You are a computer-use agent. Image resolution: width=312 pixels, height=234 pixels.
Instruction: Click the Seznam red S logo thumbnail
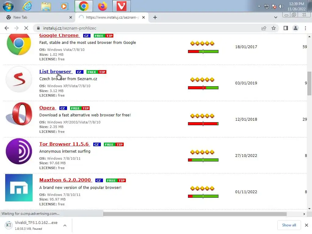point(19,79)
